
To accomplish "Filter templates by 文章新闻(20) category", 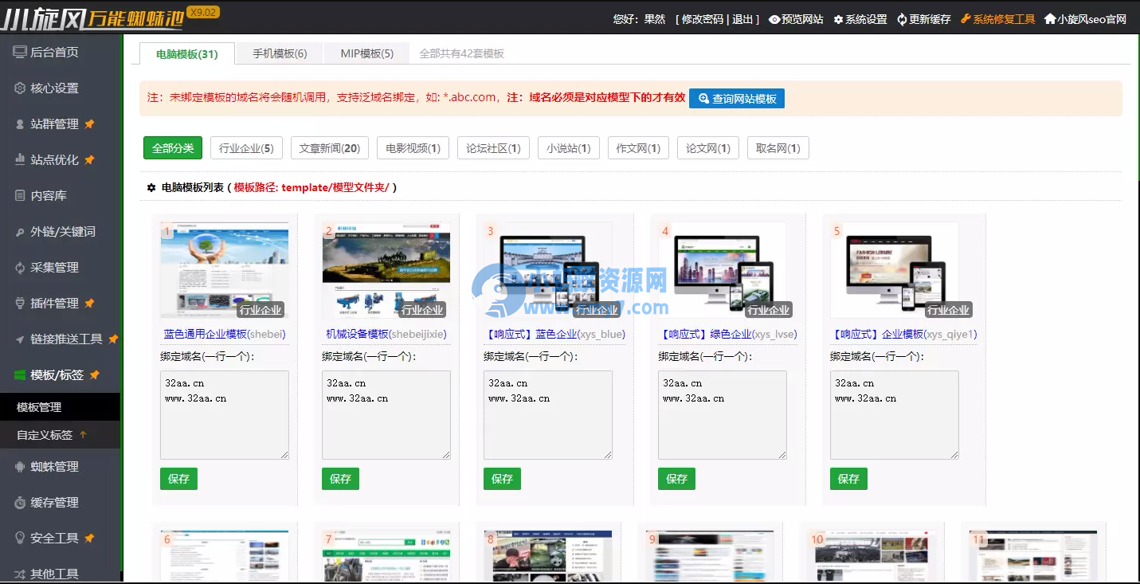I will [329, 147].
